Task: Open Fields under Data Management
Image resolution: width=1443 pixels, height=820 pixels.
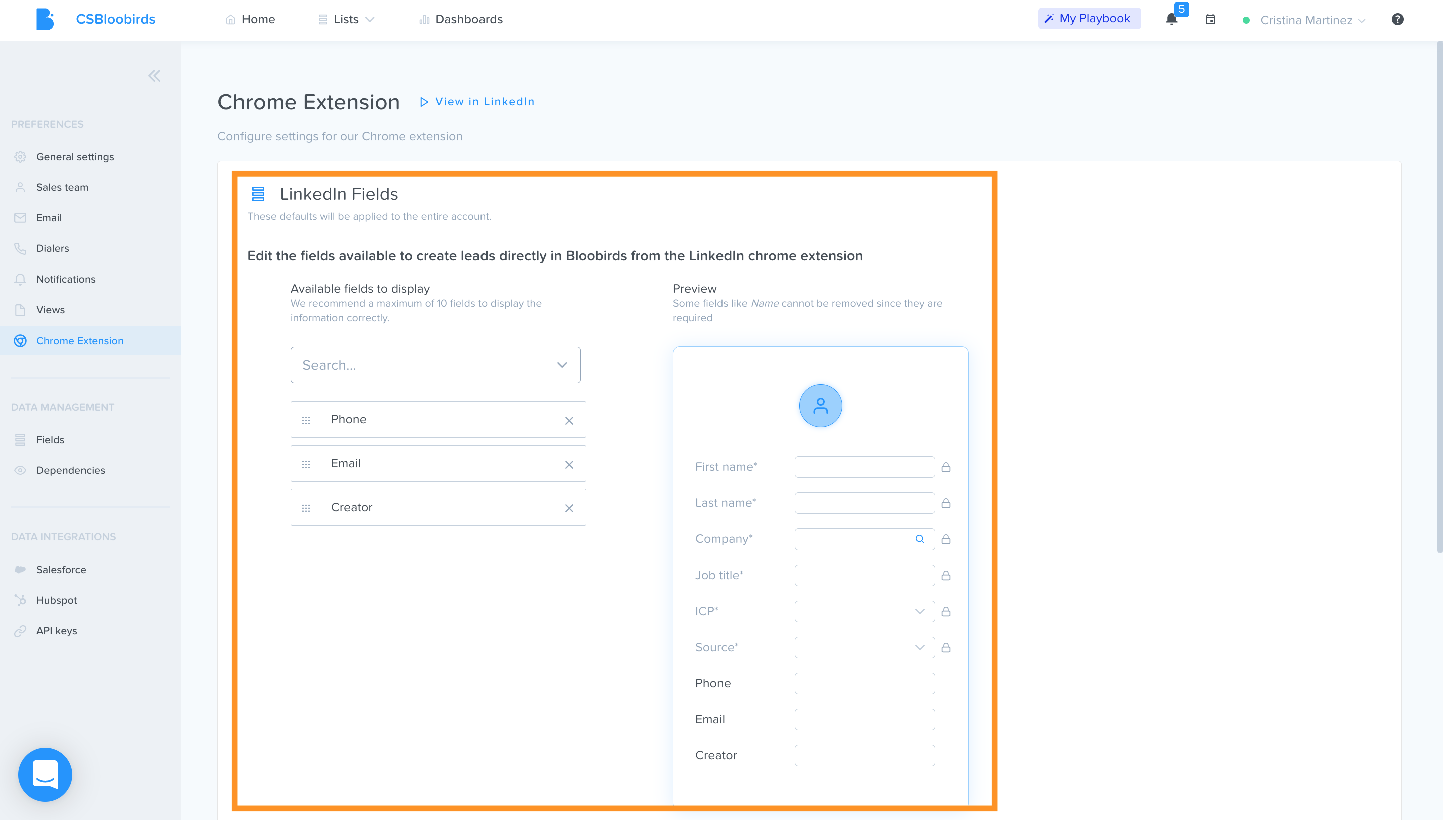Action: point(50,439)
